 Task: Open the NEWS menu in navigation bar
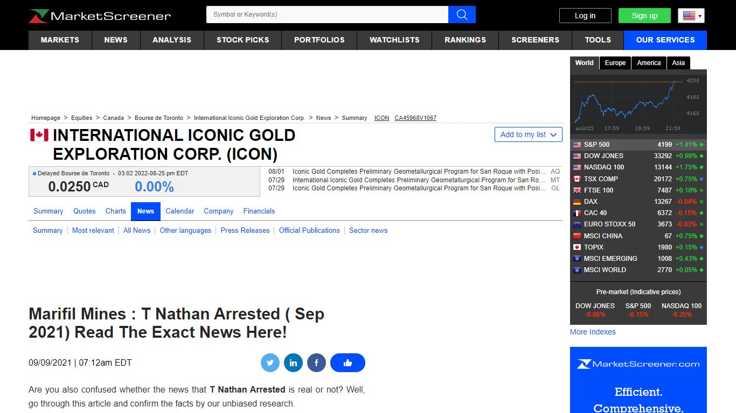tap(116, 40)
